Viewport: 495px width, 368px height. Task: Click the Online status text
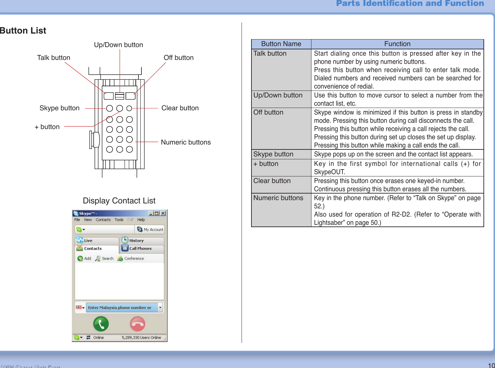98,337
